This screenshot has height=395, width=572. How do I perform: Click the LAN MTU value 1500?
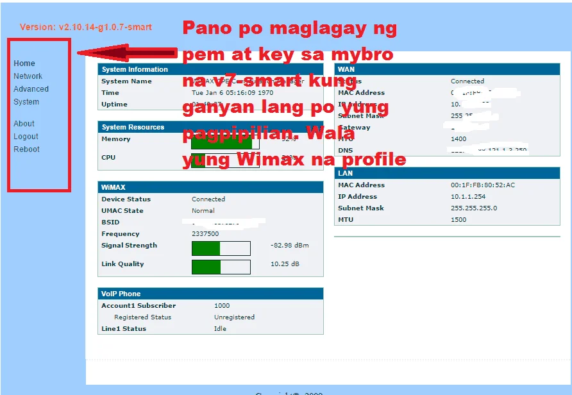pyautogui.click(x=458, y=219)
